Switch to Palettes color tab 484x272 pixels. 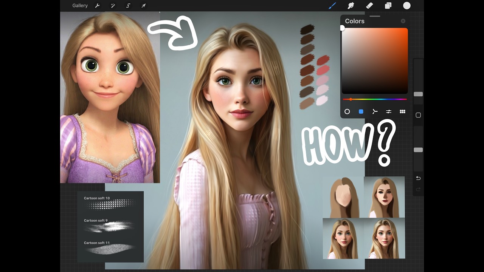(x=402, y=111)
